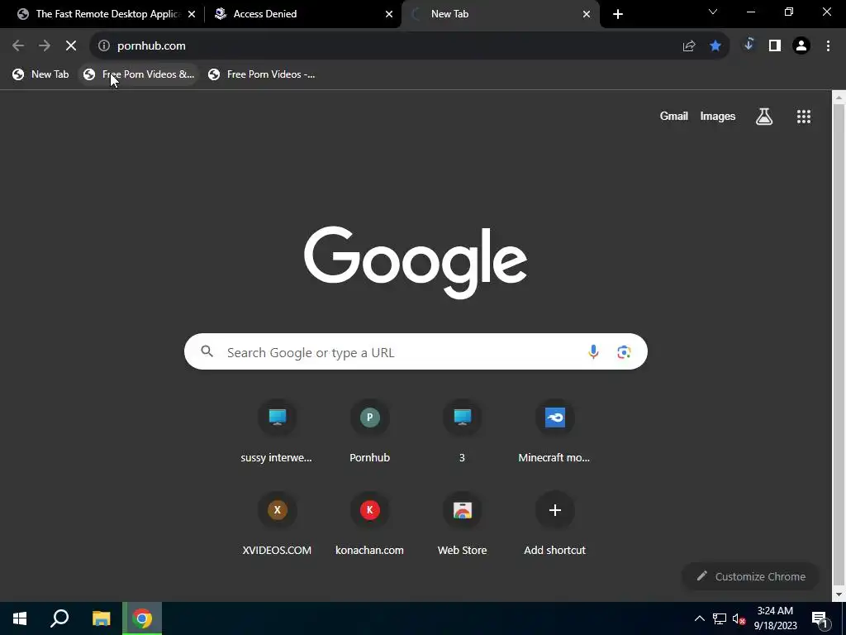The width and height of the screenshot is (846, 635).
Task: Open File Explorer from taskbar
Action: [101, 618]
